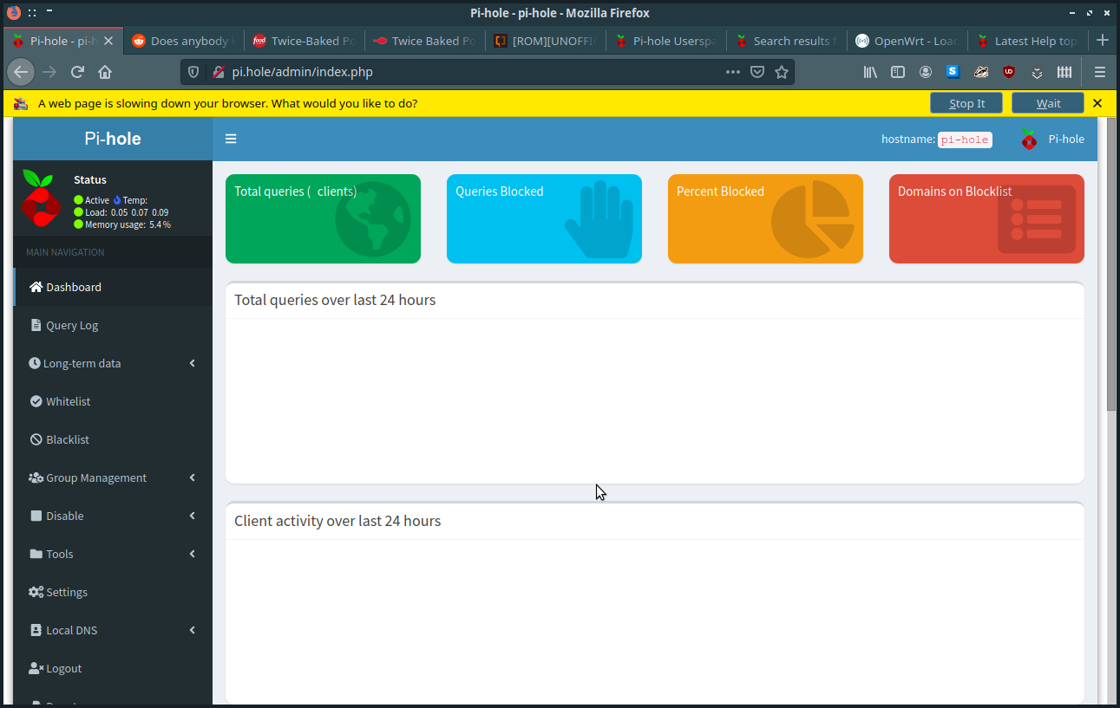The image size is (1120, 708).
Task: Click the fence-shaped extension icon
Action: point(1064,72)
